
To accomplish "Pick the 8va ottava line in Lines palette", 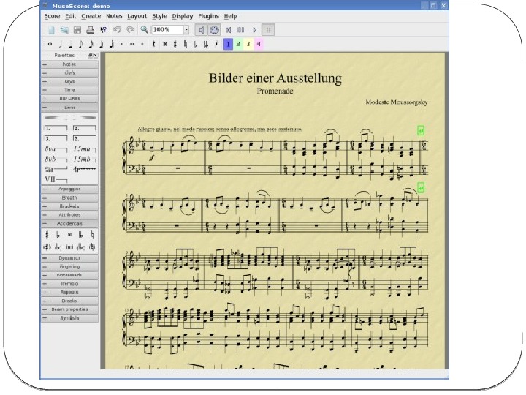I will click(x=56, y=148).
